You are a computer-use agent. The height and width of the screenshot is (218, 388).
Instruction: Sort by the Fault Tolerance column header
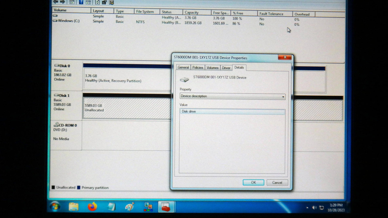tap(275, 14)
